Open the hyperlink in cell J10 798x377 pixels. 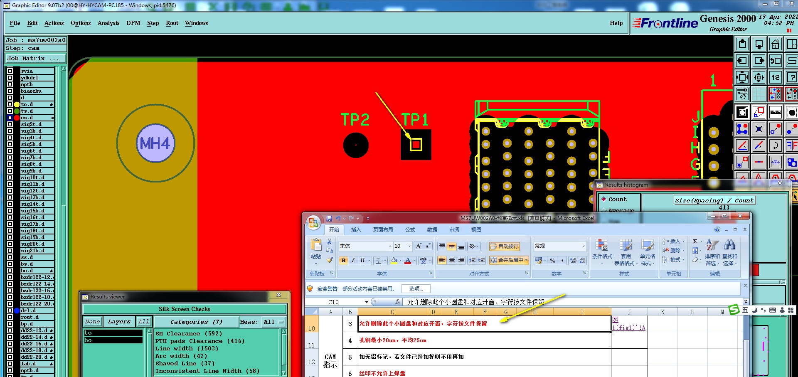(x=628, y=324)
